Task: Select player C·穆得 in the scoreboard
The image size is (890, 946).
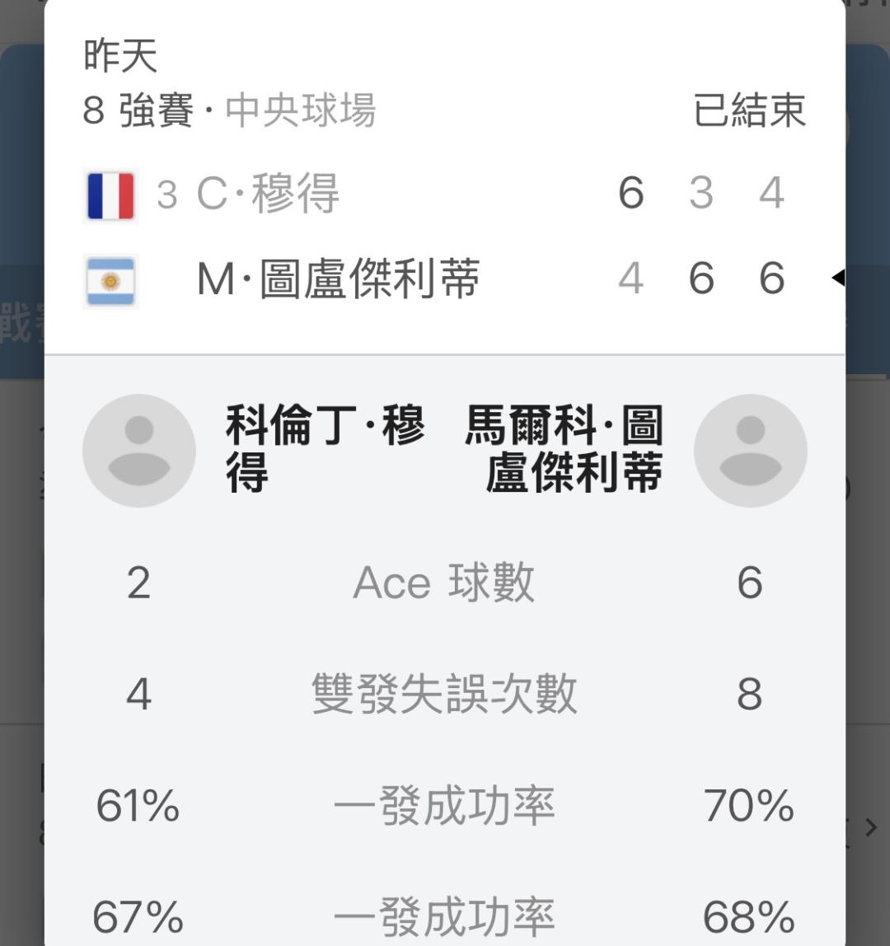Action: pyautogui.click(x=268, y=194)
